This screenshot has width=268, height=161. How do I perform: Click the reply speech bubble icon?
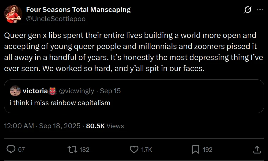(11, 149)
